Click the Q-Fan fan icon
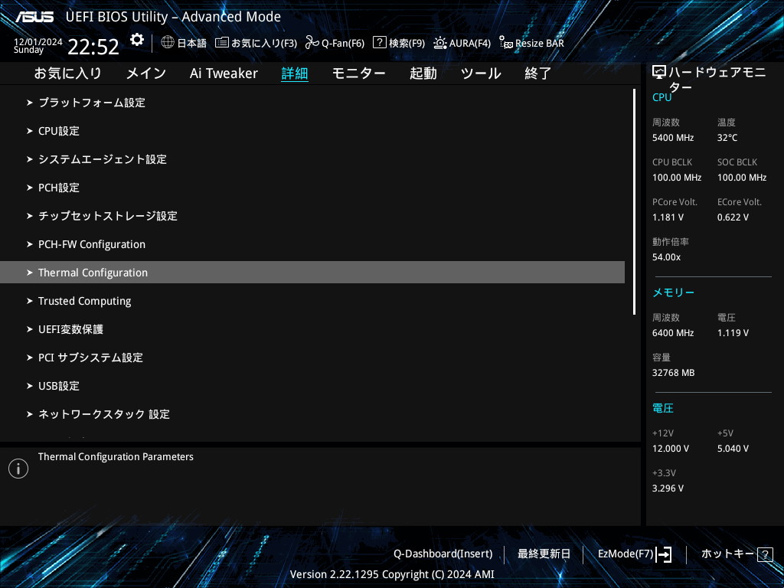 312,43
